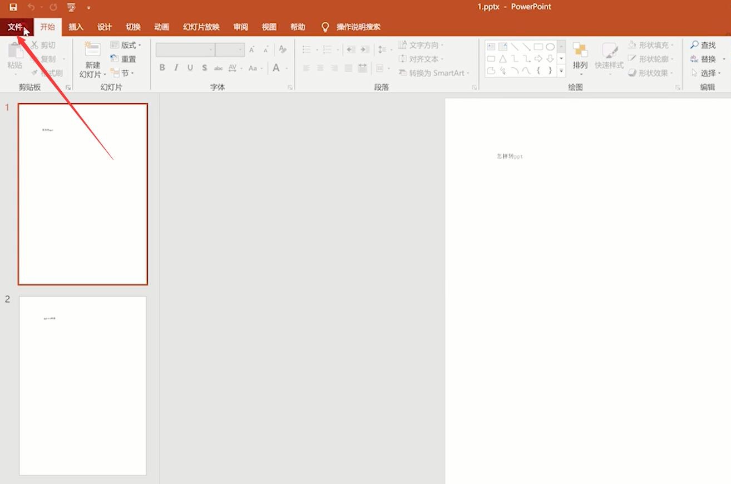Click the Decrease Font Size icon
Viewport: 731px width, 484px height.
(x=266, y=50)
